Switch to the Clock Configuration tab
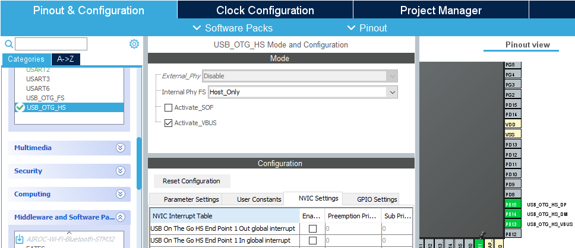Viewport: 575px width, 248px height. pos(265,10)
